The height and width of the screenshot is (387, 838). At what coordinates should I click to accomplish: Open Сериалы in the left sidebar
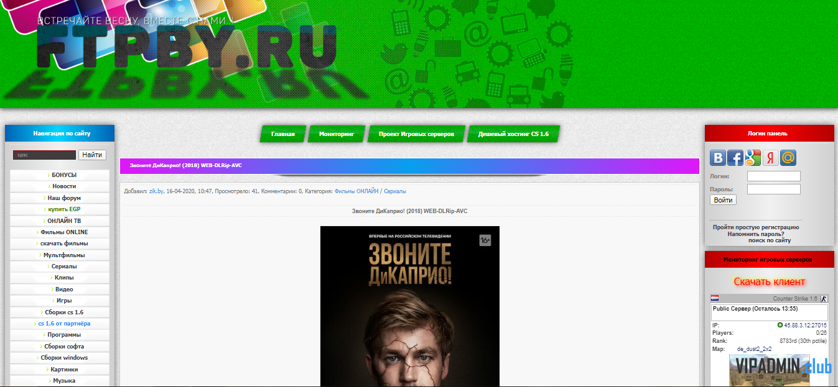60,266
